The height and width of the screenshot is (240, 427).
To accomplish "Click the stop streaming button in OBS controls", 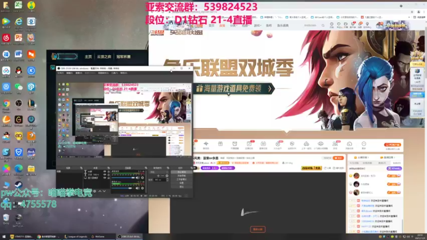I will 181,172.
